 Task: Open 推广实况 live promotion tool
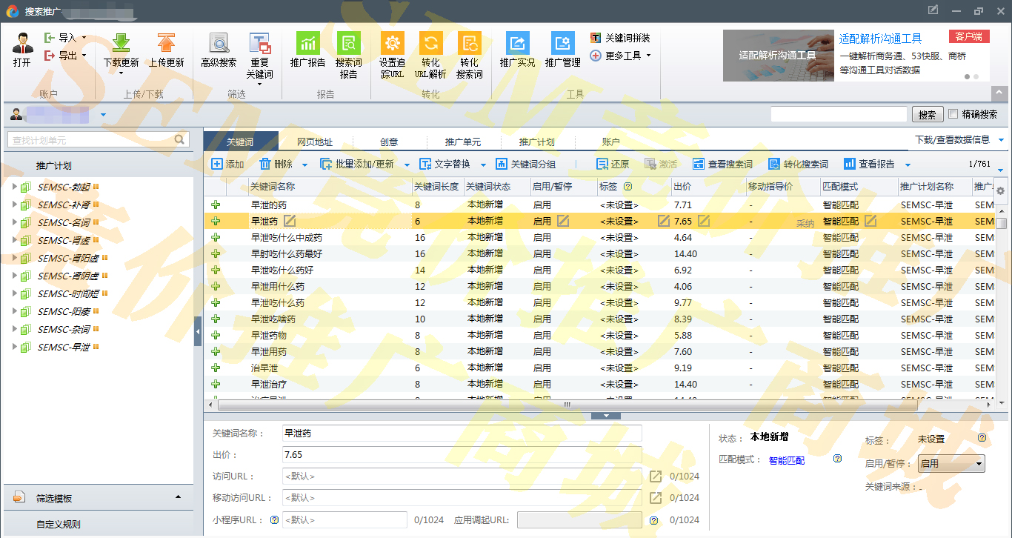click(517, 44)
